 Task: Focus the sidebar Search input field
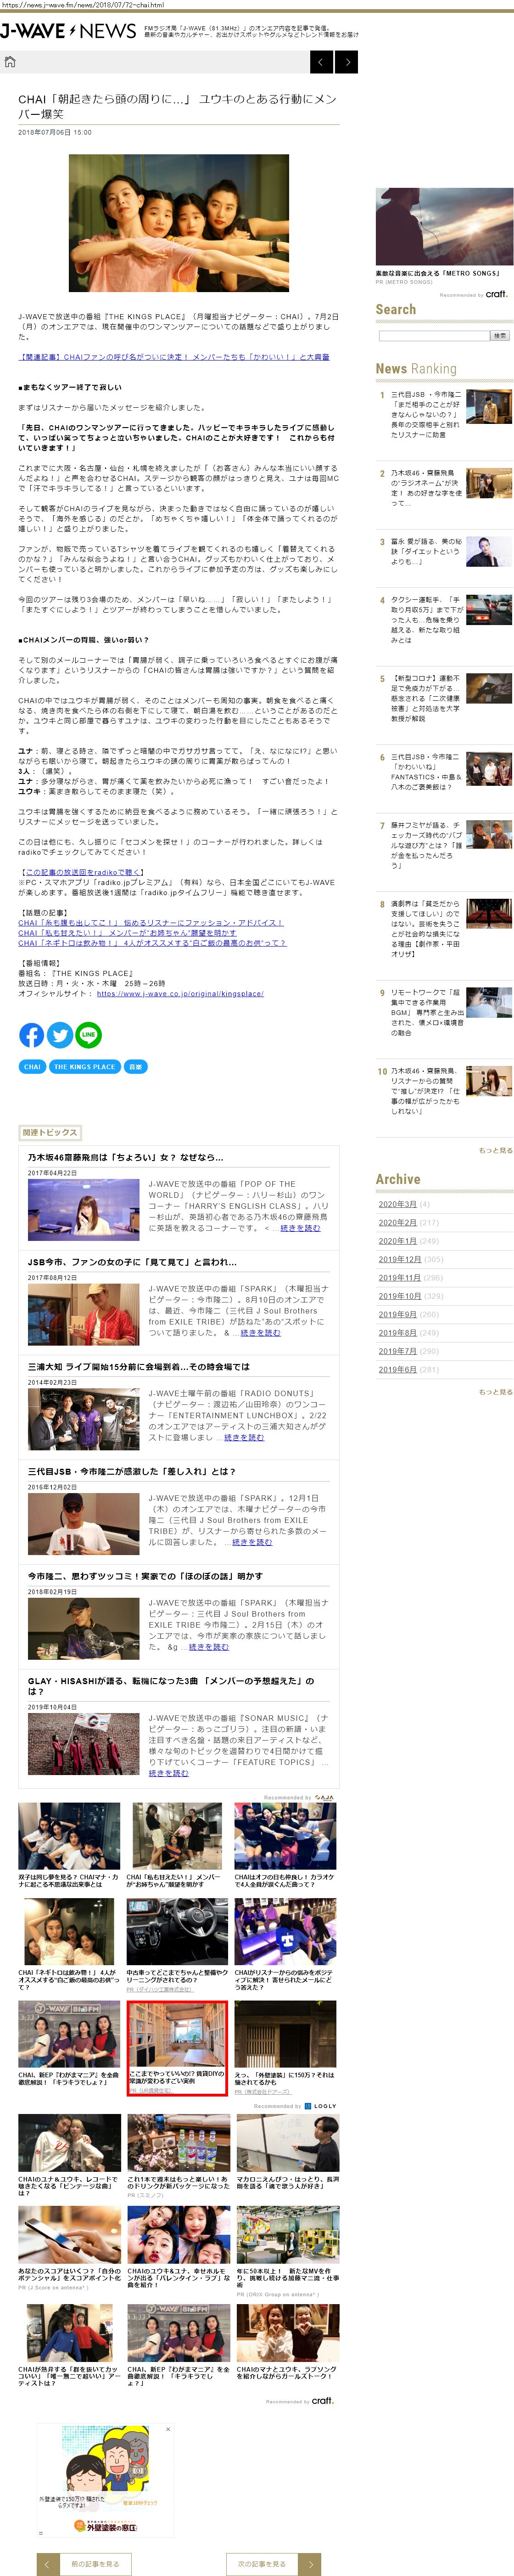pyautogui.click(x=433, y=336)
